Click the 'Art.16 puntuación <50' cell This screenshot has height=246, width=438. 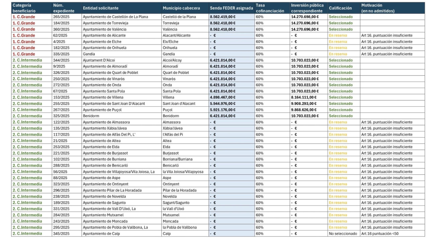click(380, 234)
